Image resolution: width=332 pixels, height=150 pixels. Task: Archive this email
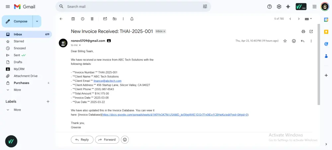tap(73, 19)
